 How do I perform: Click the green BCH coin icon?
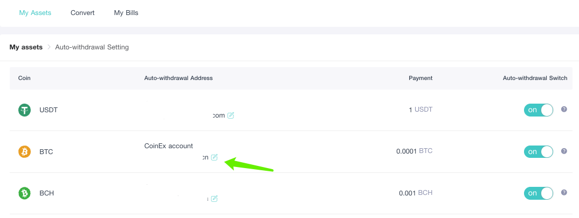(24, 193)
